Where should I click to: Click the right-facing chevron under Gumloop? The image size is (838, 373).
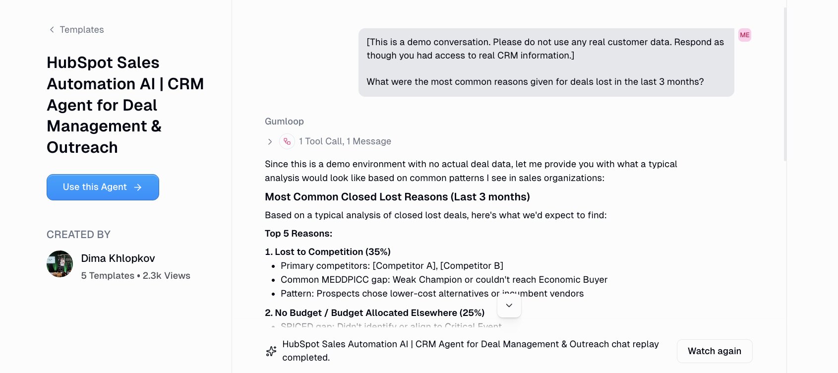[269, 141]
